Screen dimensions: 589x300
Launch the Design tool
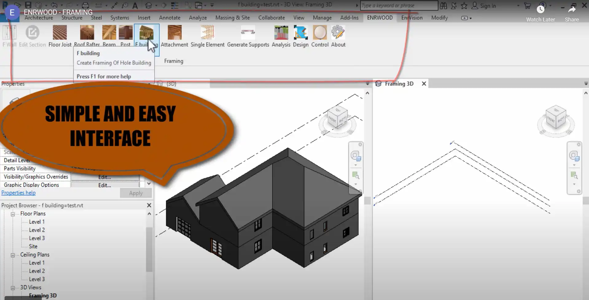coord(300,33)
